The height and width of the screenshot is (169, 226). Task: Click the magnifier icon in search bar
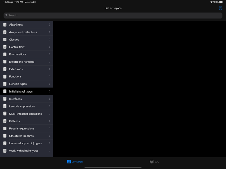coord(6,15)
